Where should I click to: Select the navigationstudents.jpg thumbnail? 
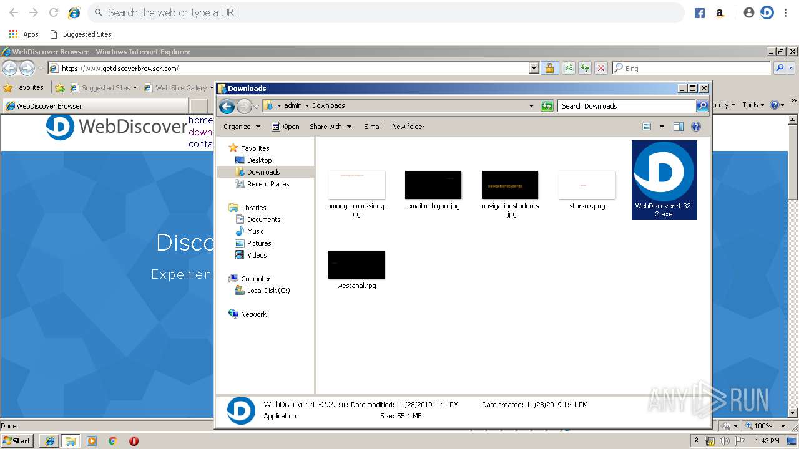510,185
